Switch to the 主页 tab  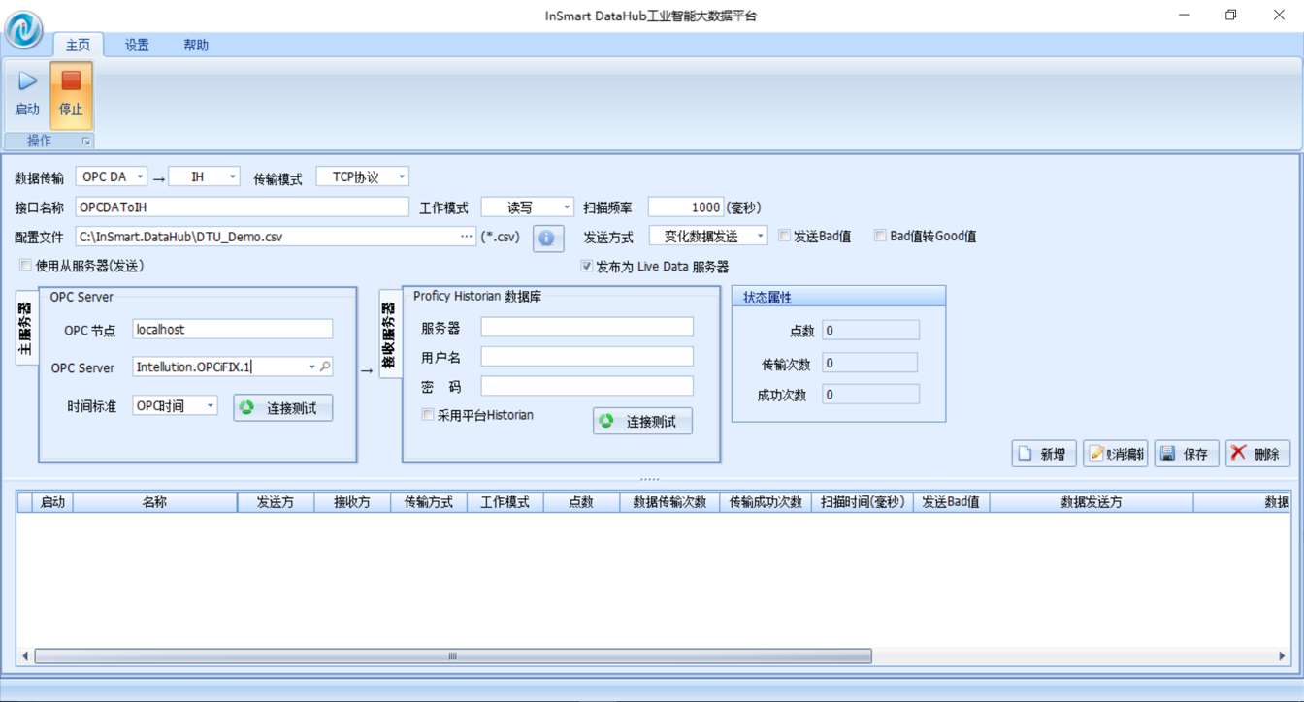tap(78, 45)
